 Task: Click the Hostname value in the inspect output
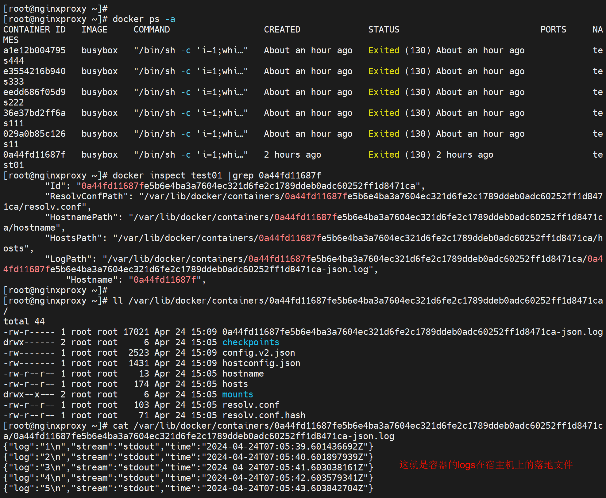[165, 280]
